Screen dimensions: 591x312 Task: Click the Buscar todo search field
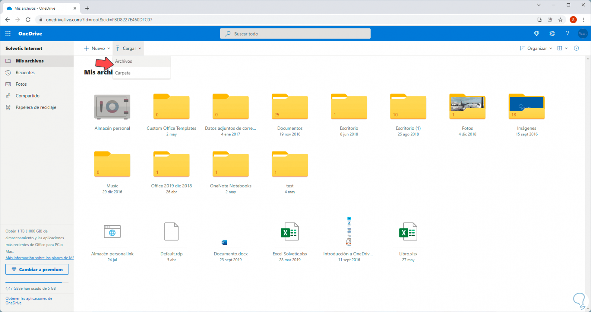(x=295, y=34)
